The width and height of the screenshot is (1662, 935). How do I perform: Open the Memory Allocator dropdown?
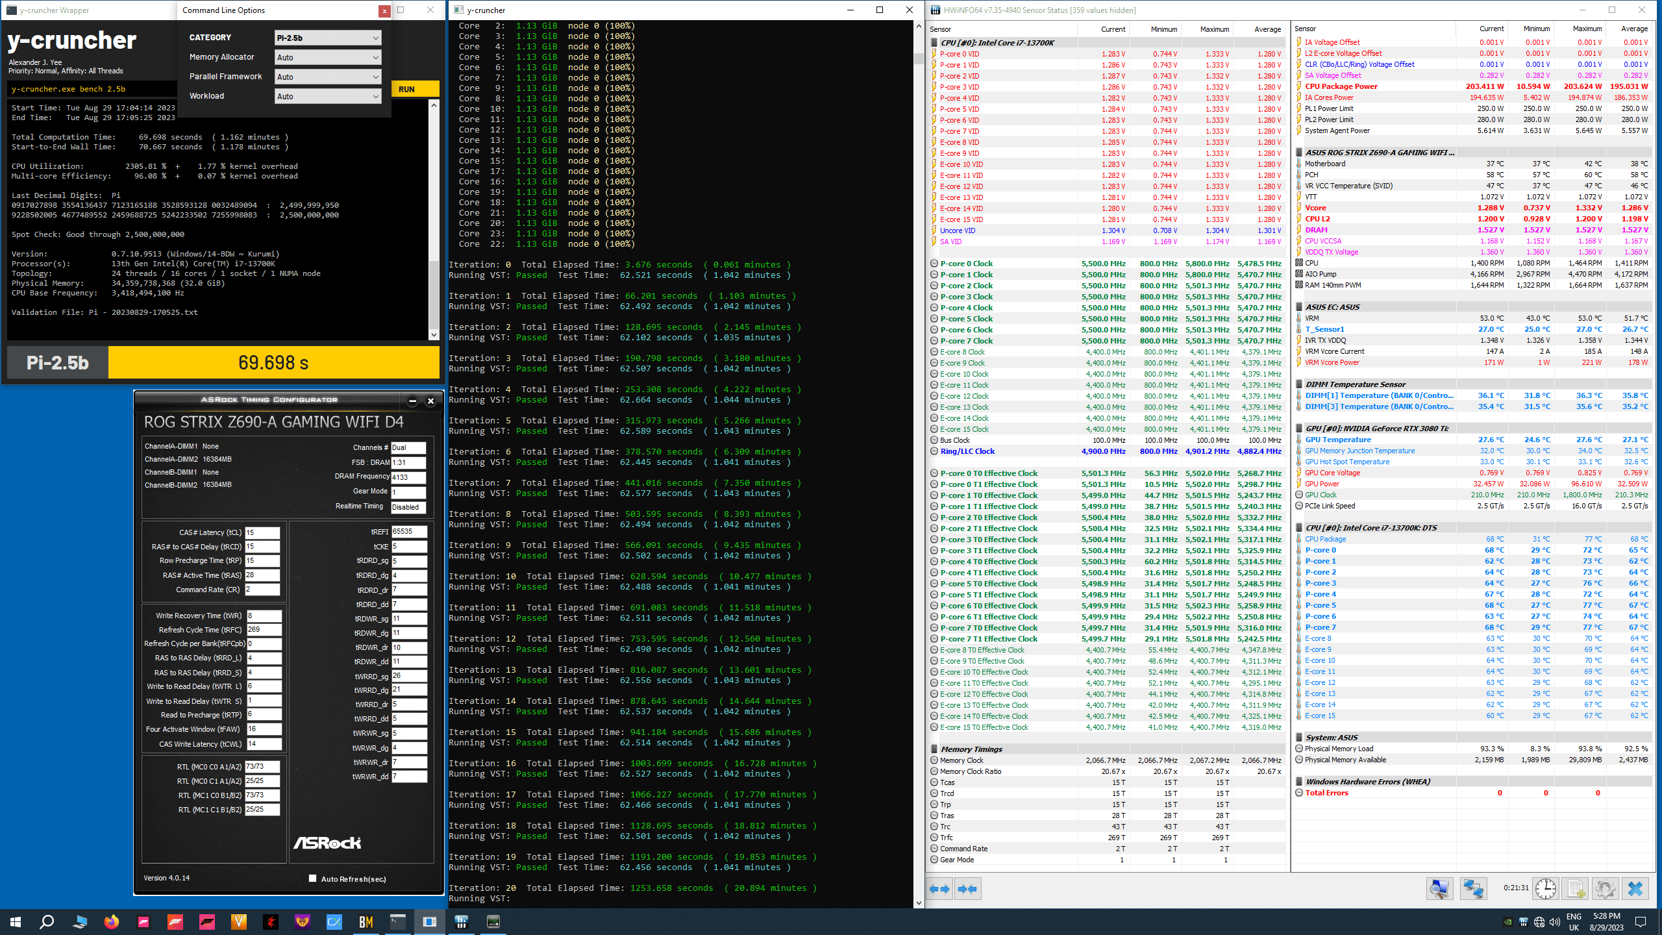pyautogui.click(x=328, y=57)
